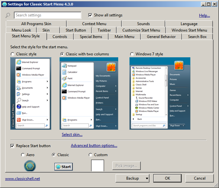The image size is (219, 188).
Task: Click the Shut Down icon in Classic preview
Action: tap(19, 120)
